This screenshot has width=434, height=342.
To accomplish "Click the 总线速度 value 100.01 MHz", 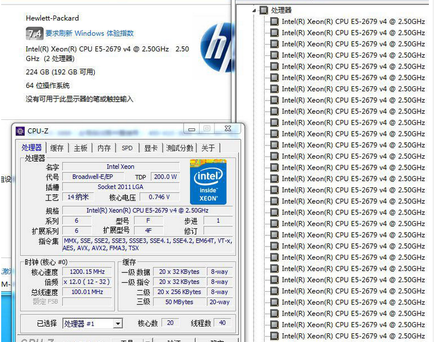I will point(87,292).
